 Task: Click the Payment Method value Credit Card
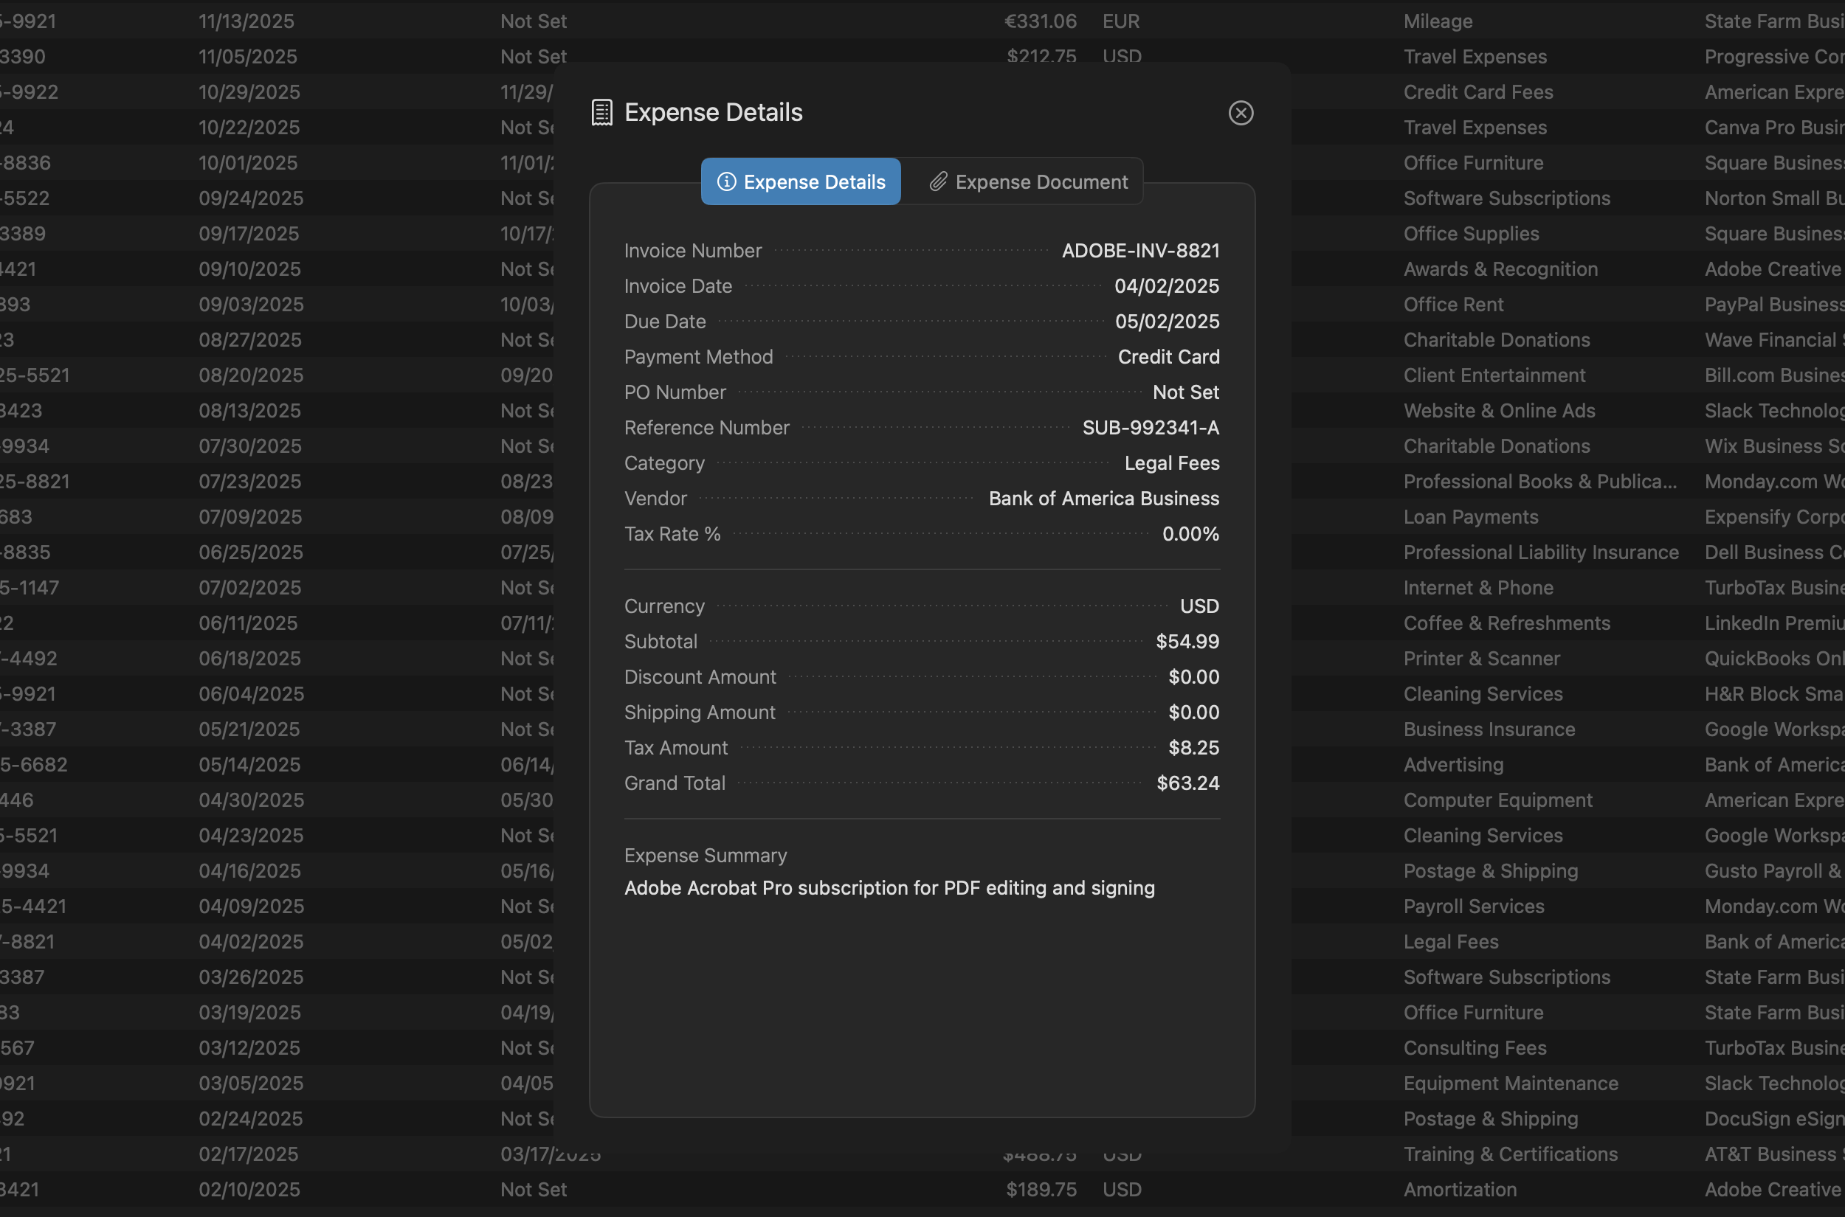point(1169,356)
